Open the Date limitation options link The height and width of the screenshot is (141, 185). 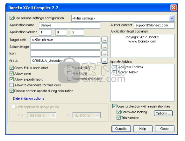[x=29, y=98]
